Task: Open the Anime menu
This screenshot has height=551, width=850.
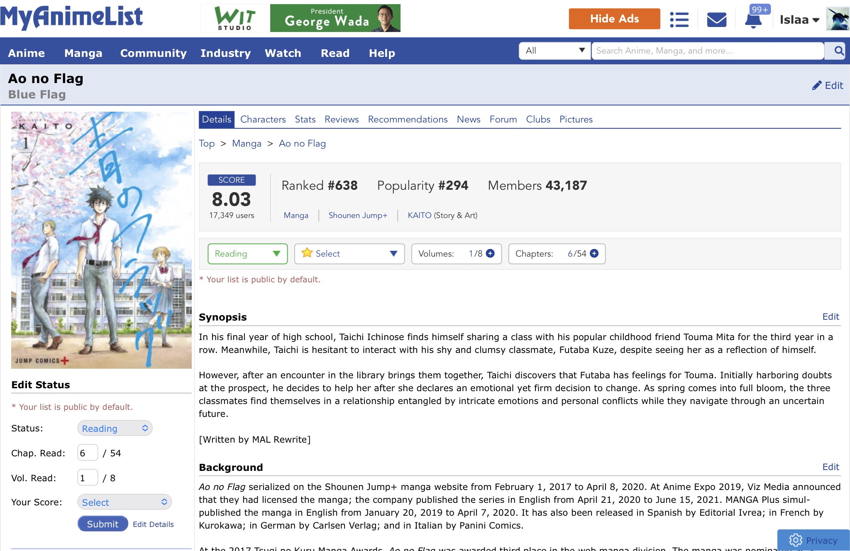Action: [27, 53]
